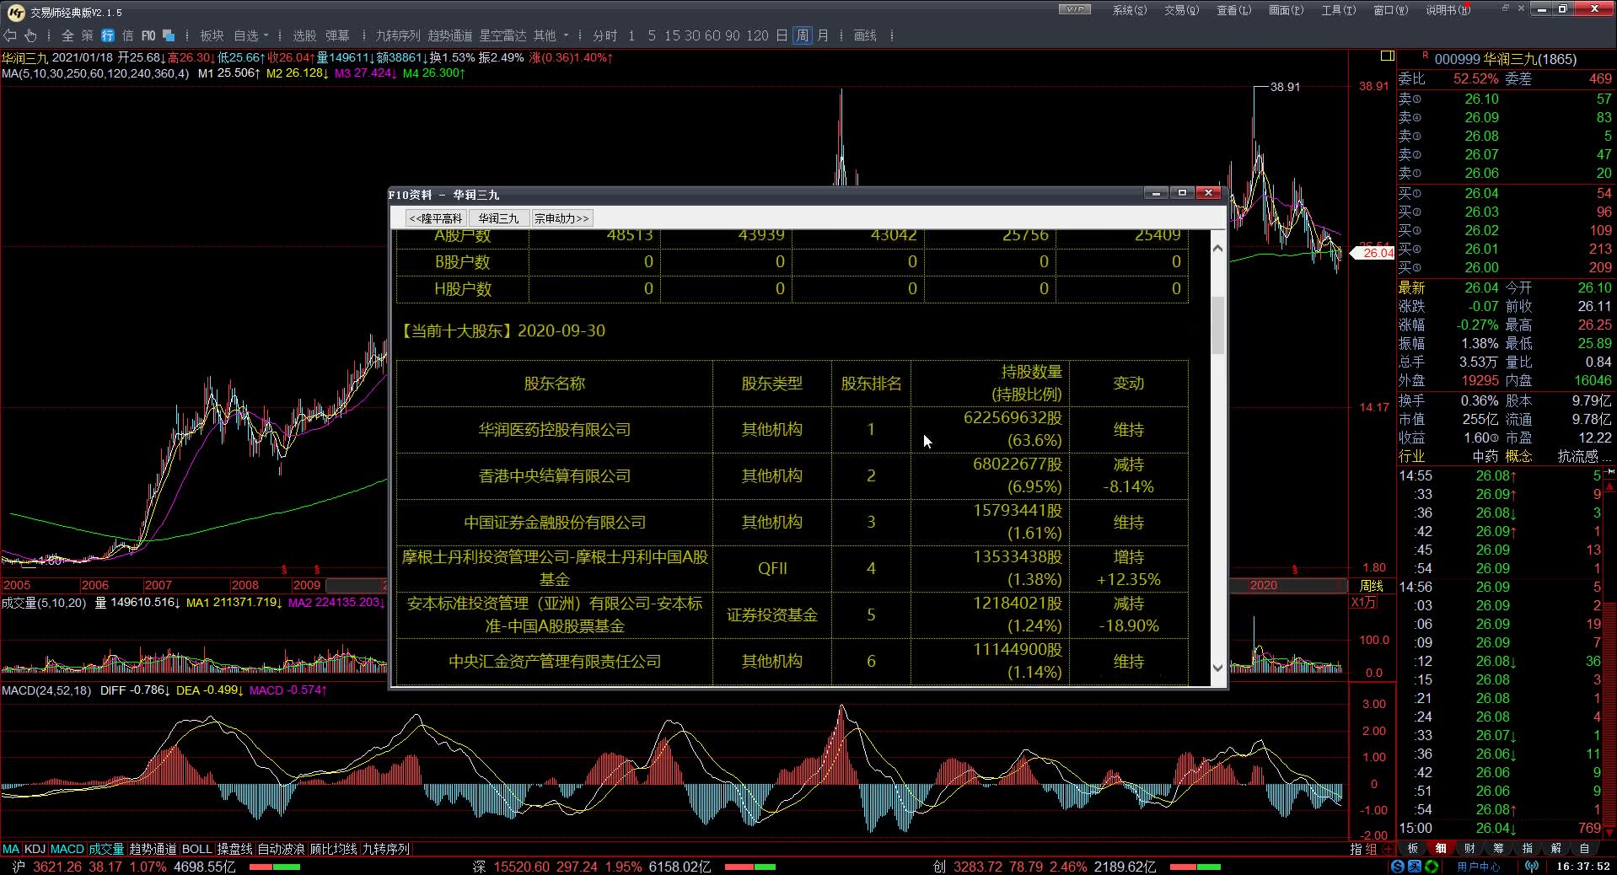Open the 系统(S) menu
The image size is (1617, 875).
1129,10
